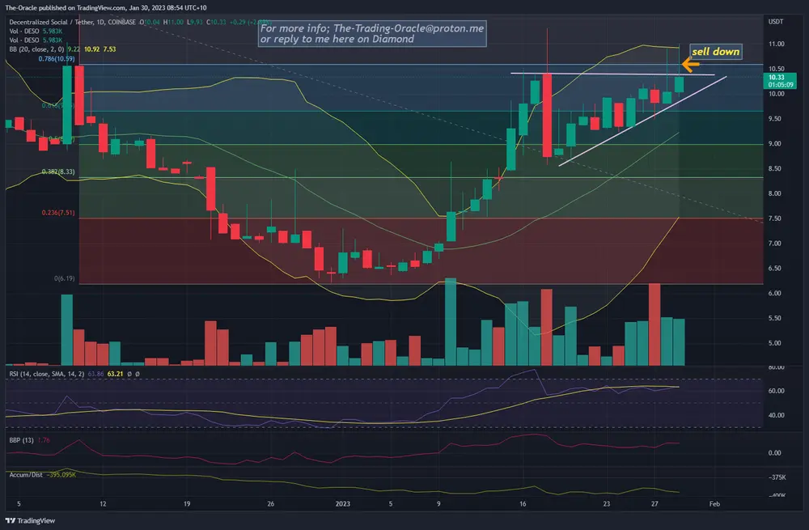Screen dimensions: 809x530
Task: Click the 0.382(8.33) Fibonacci level label
Action: [58, 172]
